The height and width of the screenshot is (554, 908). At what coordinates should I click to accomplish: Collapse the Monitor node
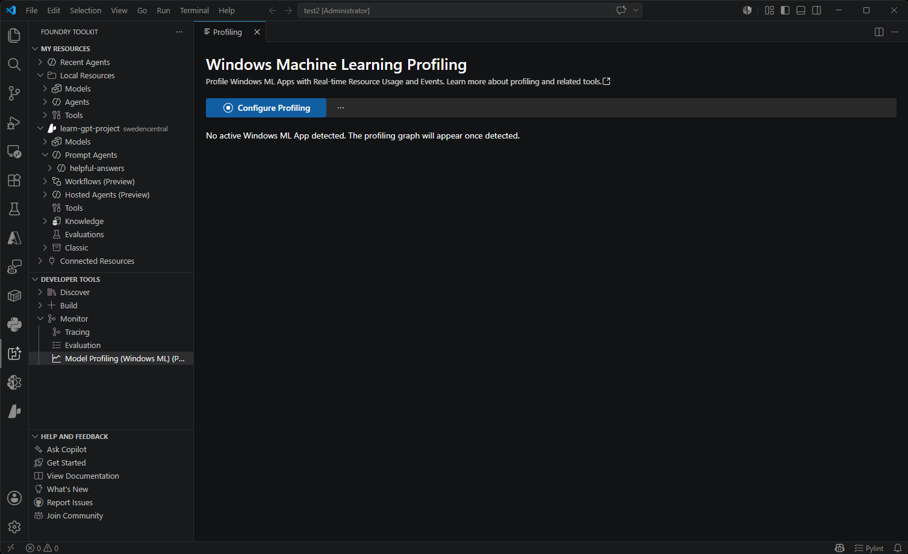(x=40, y=319)
